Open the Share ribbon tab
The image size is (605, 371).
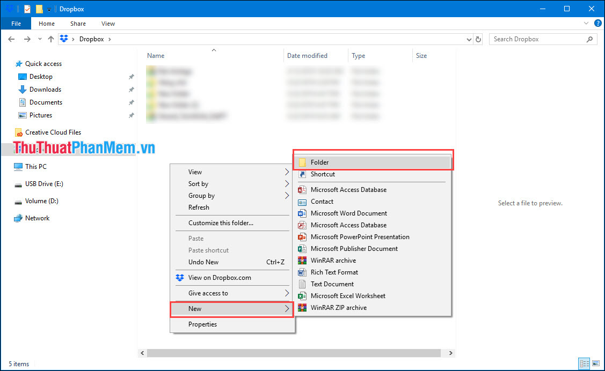tap(78, 24)
